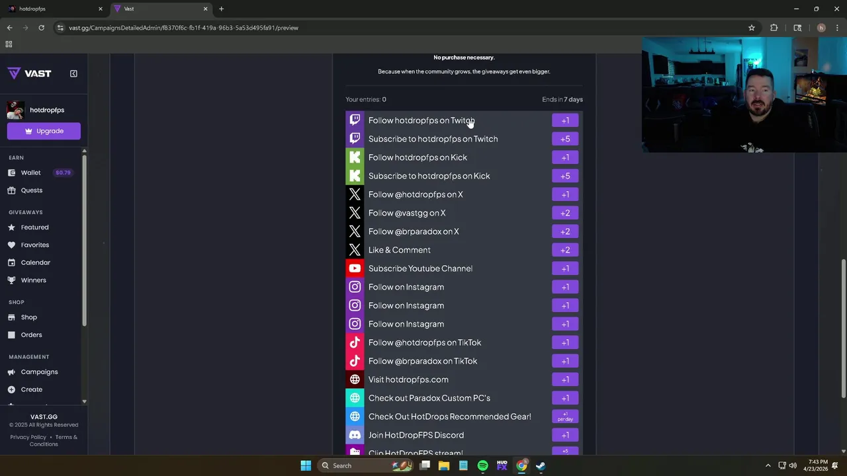Image resolution: width=847 pixels, height=476 pixels.
Task: Click +1 for Follow hotdropfps on Twitch
Action: click(565, 120)
